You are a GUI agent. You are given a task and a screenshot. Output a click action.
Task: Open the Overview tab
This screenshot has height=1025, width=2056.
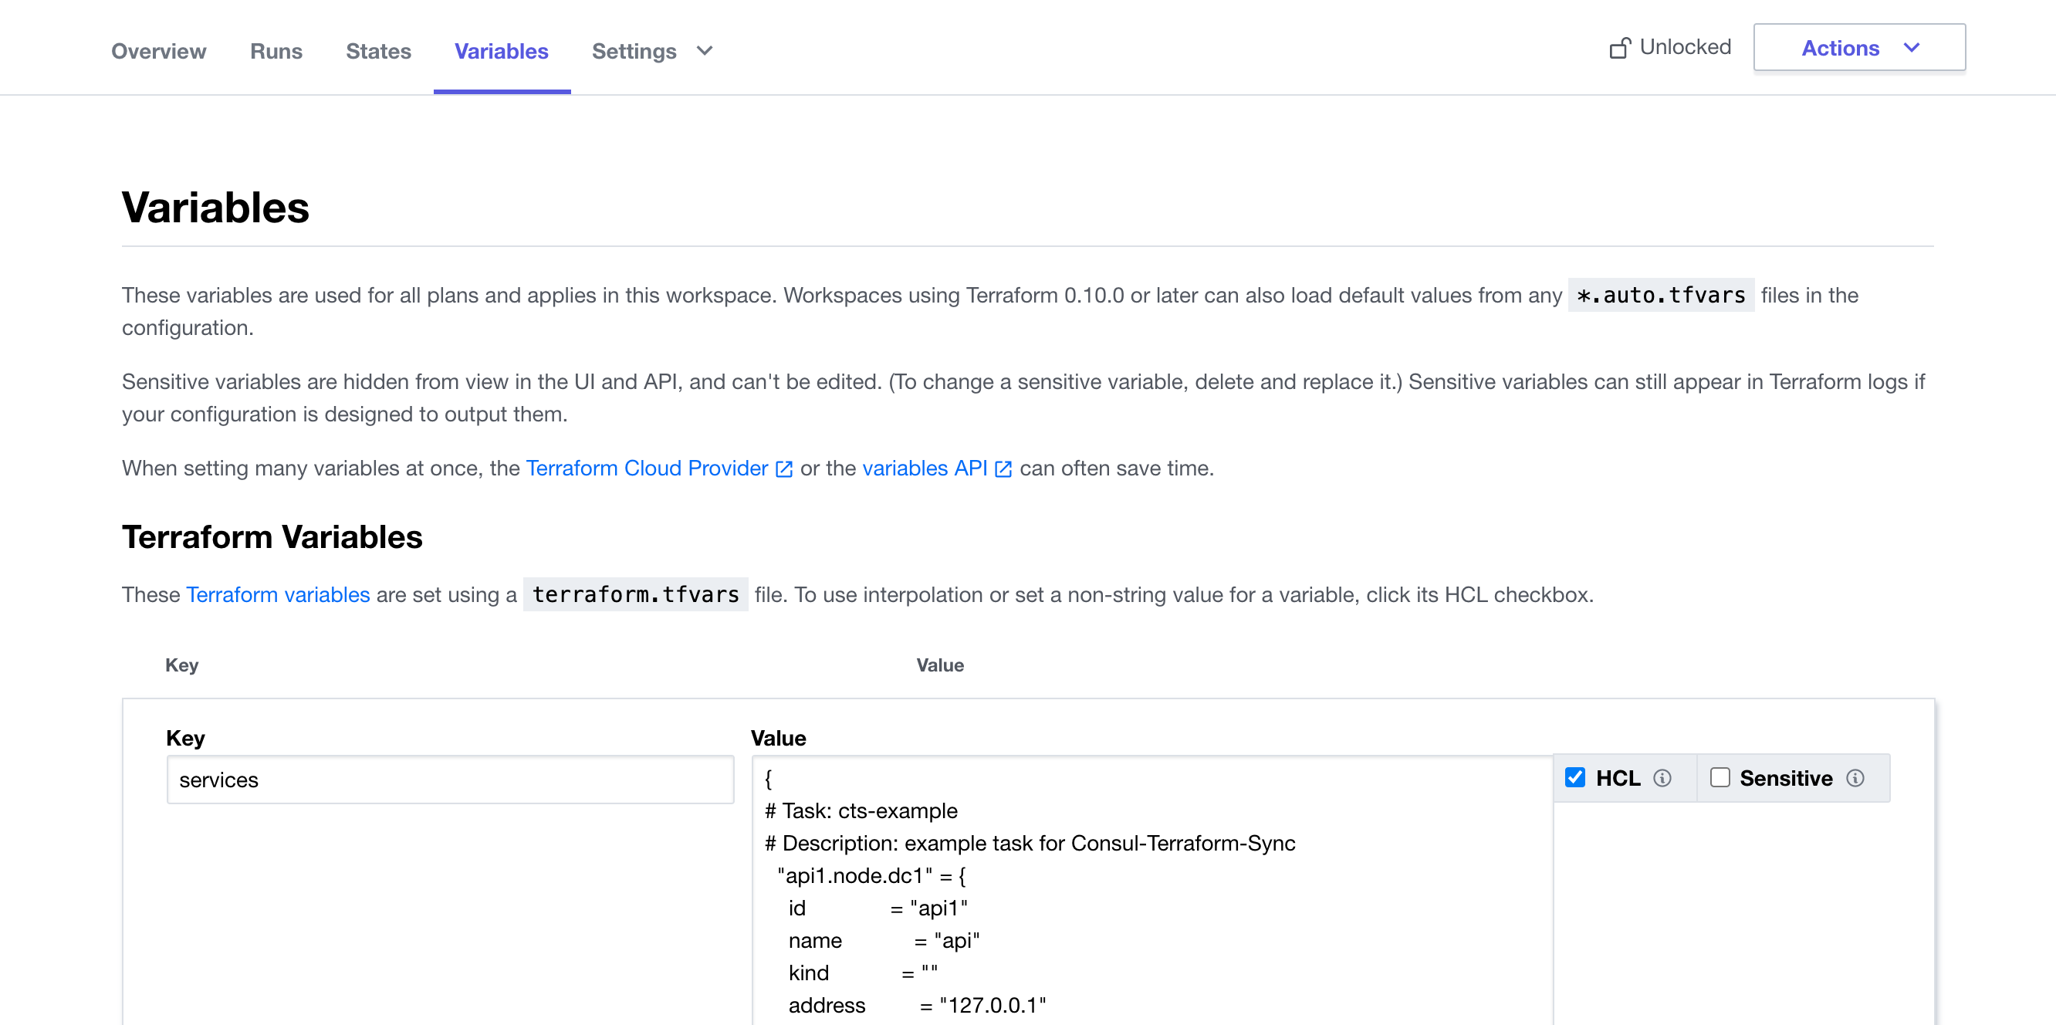point(158,51)
